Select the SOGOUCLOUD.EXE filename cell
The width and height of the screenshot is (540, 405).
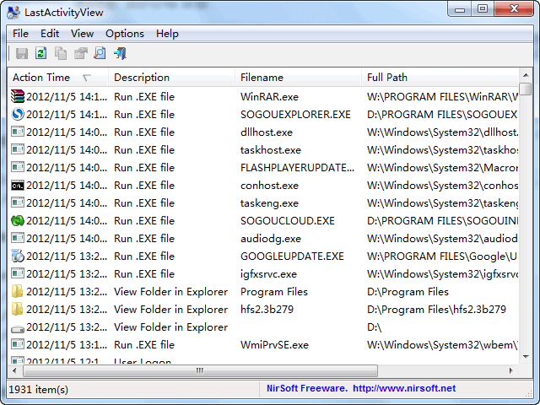(288, 221)
